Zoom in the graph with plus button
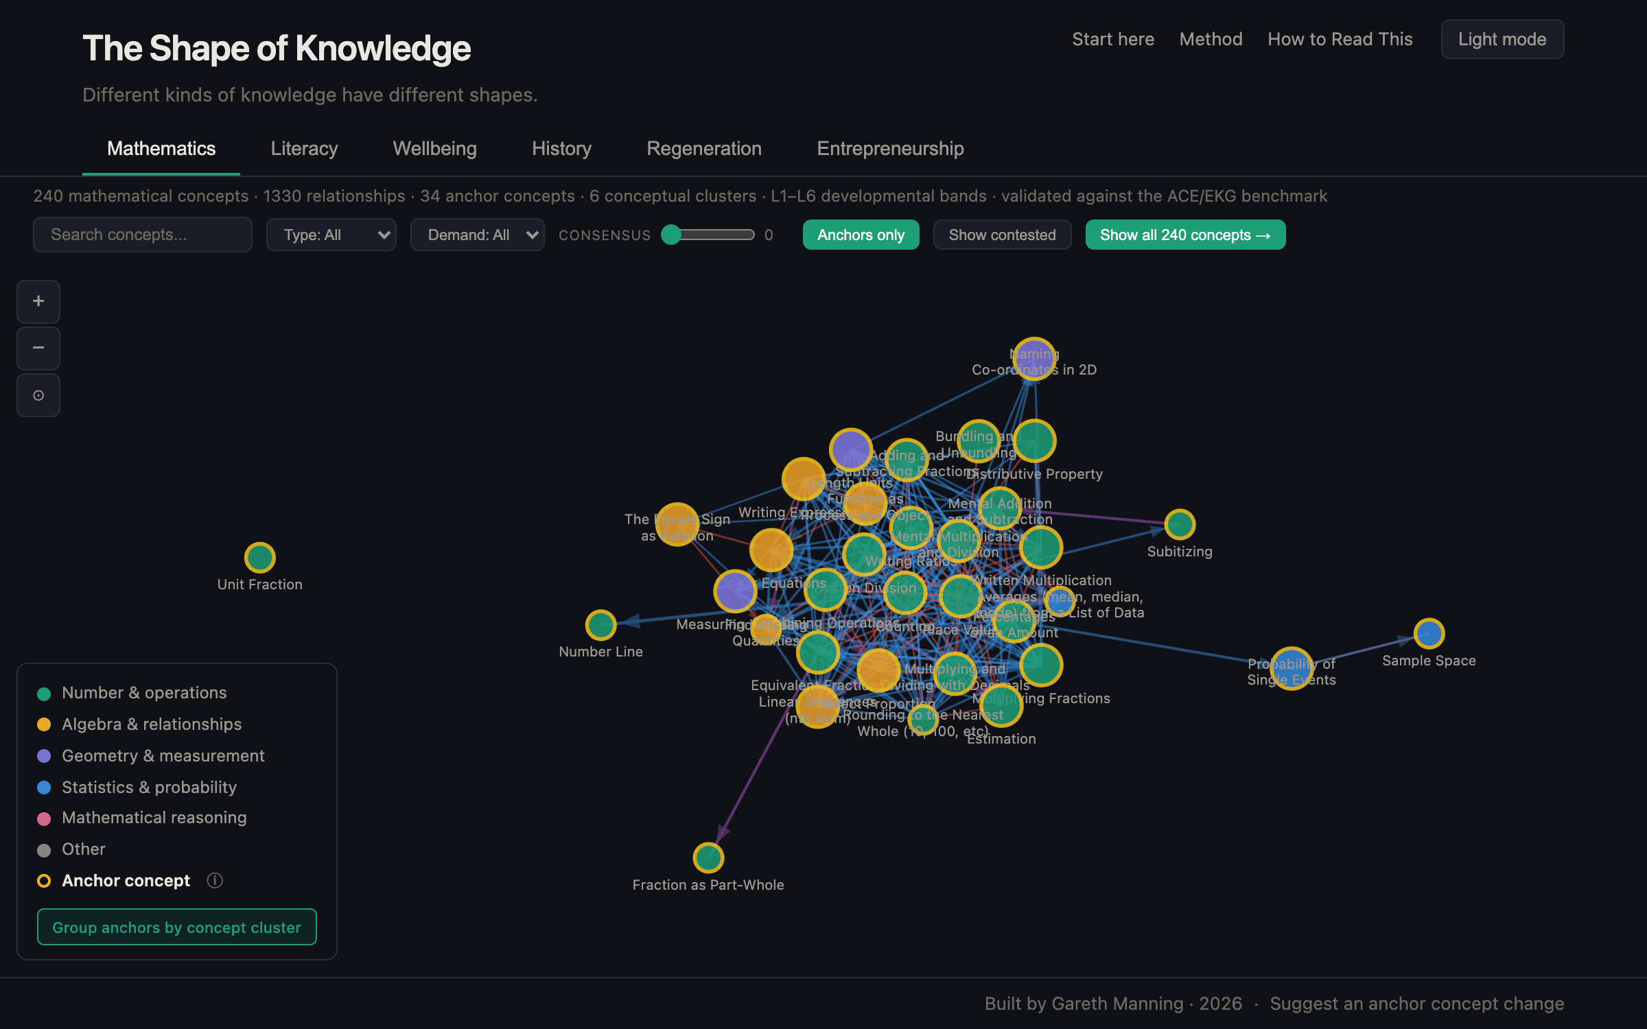The height and width of the screenshot is (1029, 1647). (38, 301)
